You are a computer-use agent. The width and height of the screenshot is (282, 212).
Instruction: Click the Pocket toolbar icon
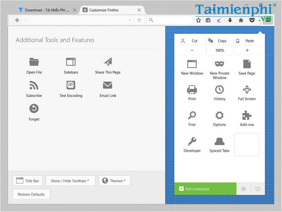click(252, 20)
